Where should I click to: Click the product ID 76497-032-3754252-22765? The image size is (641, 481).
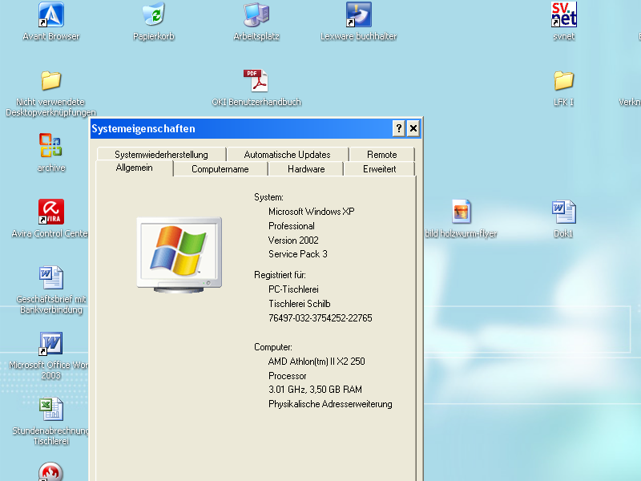point(320,318)
